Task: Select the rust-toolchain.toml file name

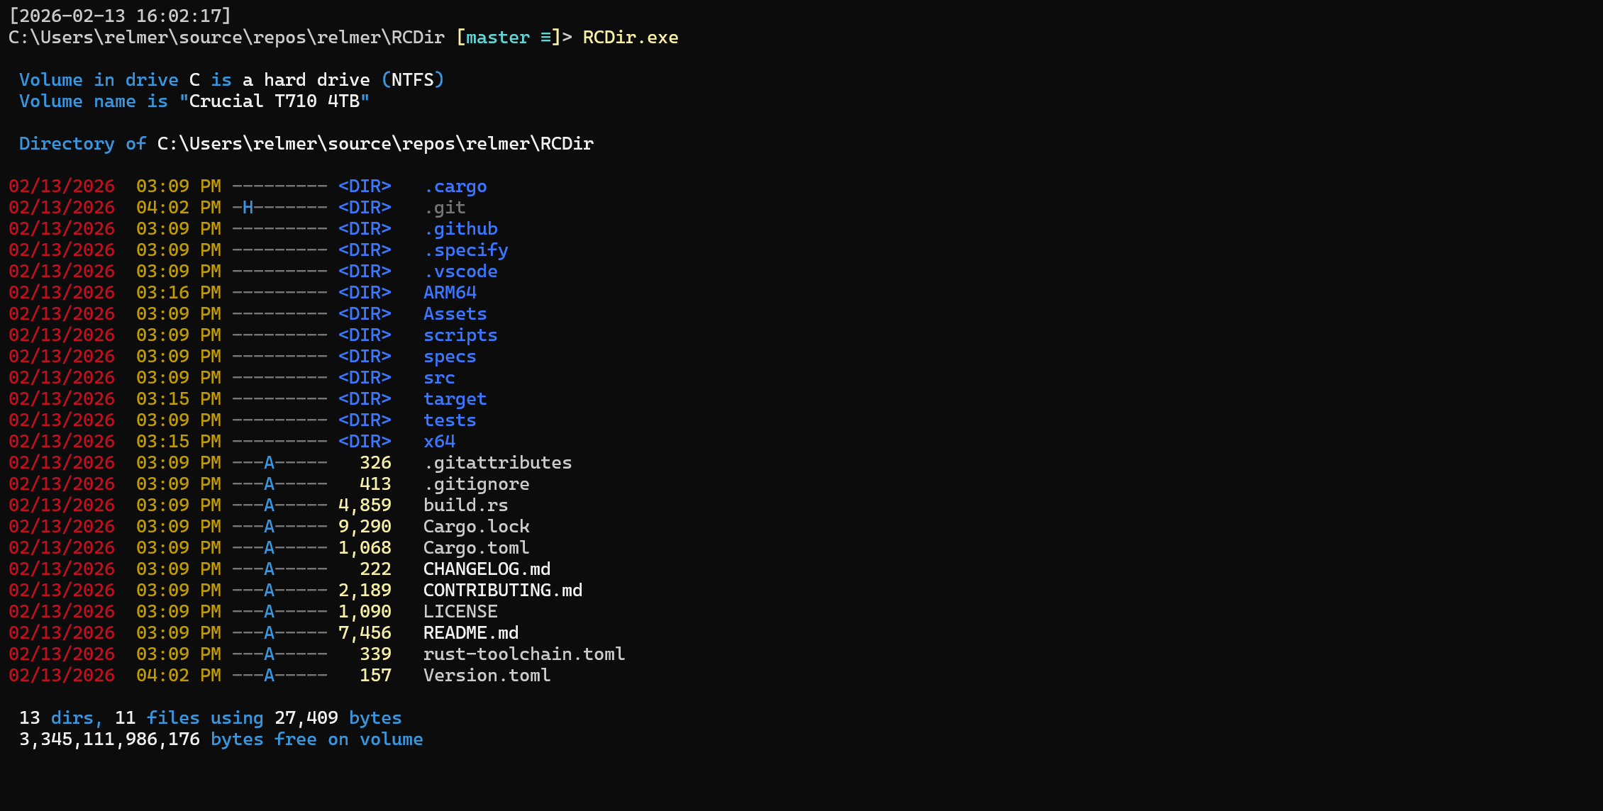Action: (523, 654)
